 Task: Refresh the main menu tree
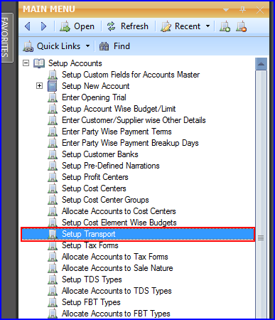click(127, 26)
